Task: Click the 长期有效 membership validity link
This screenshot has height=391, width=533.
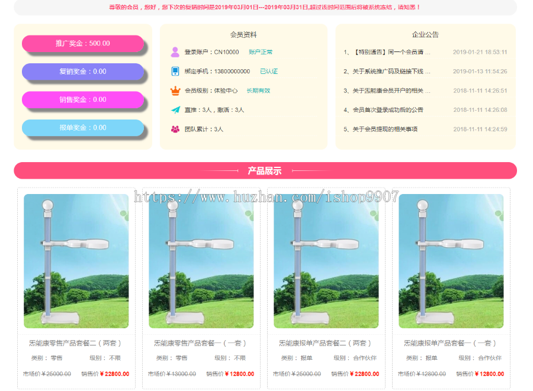Action: coord(258,91)
